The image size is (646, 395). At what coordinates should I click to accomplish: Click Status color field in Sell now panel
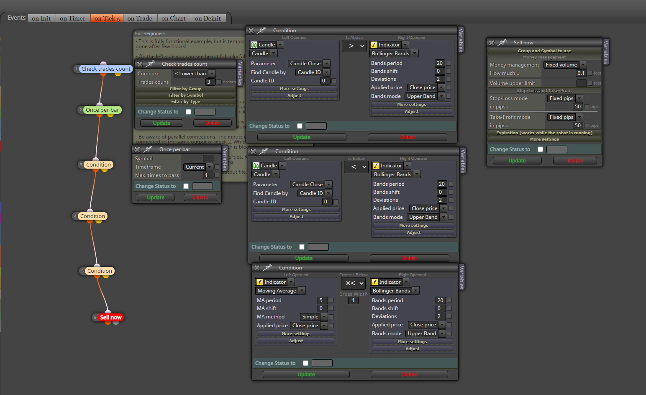(557, 149)
